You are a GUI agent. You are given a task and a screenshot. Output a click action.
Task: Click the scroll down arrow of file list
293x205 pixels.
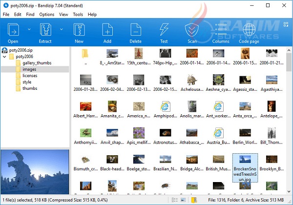click(289, 192)
